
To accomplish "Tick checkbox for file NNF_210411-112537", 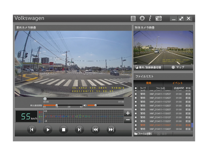I will [136, 94].
